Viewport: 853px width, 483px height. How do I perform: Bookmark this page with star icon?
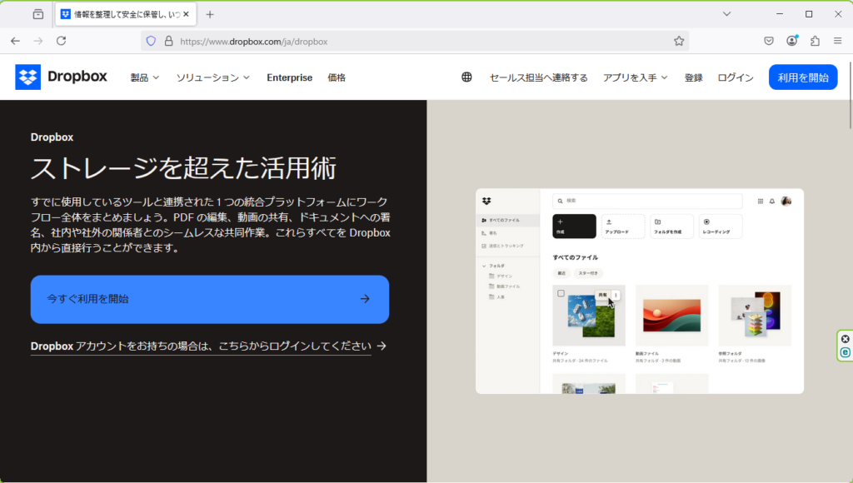click(679, 41)
